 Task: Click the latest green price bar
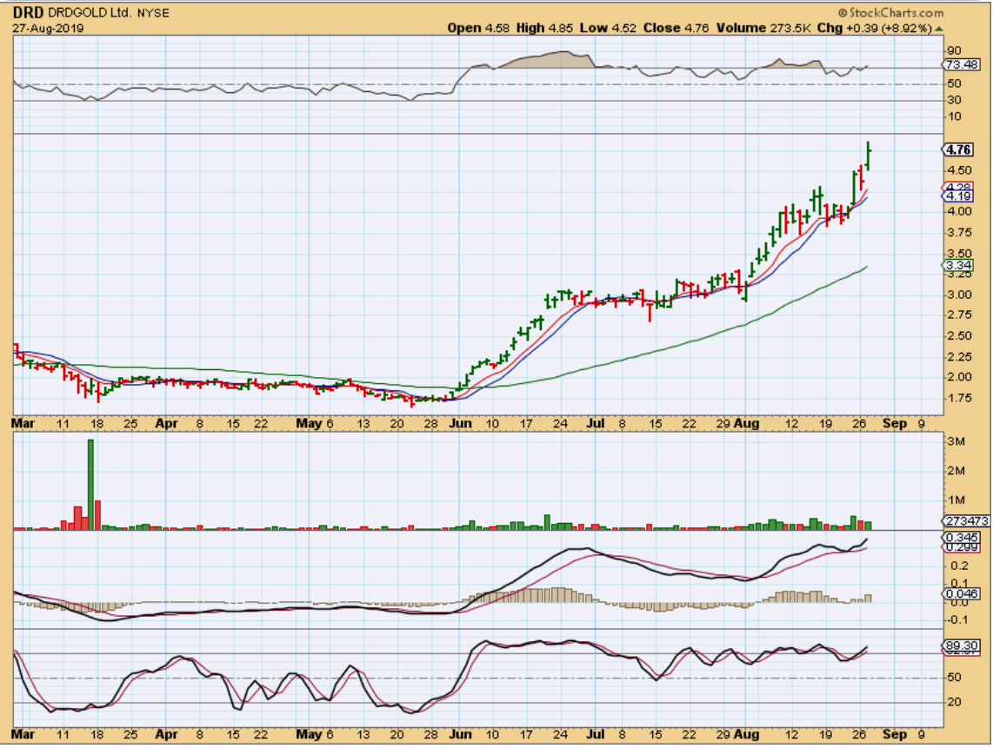(x=868, y=155)
